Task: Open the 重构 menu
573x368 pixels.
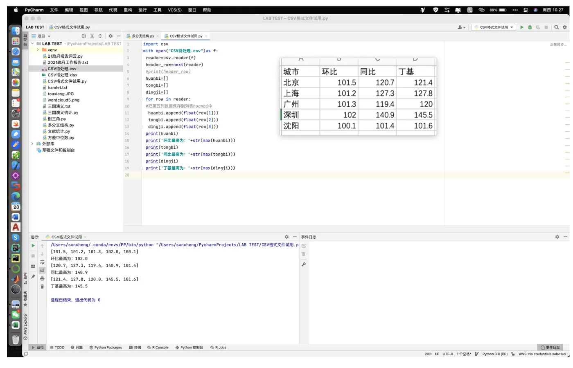Action: (128, 10)
